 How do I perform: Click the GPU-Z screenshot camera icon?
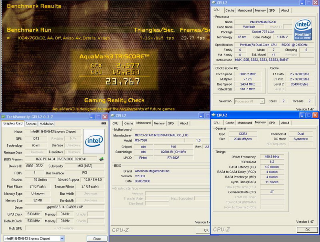click(104, 123)
